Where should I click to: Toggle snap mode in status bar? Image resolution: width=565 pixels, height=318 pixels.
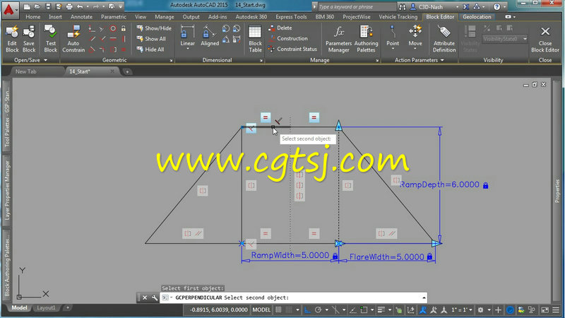(289, 310)
